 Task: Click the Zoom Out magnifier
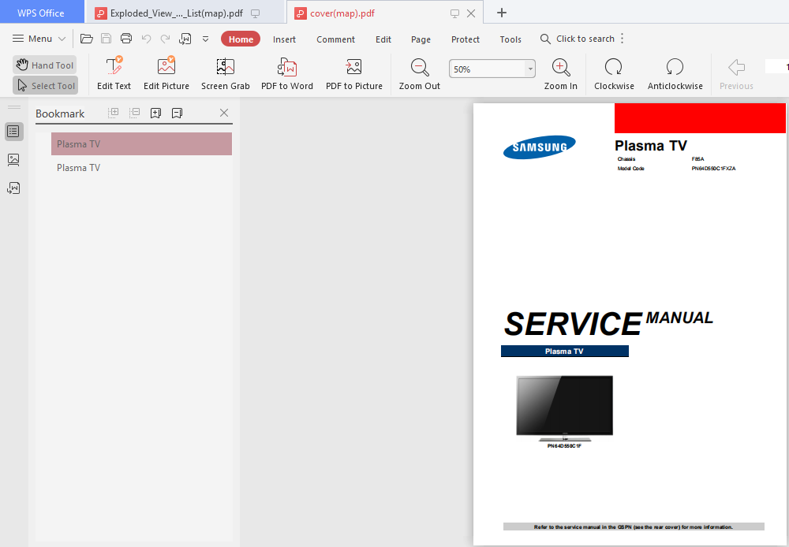(420, 73)
